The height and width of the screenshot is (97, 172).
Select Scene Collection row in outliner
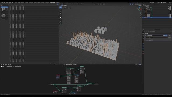pos(147,5)
